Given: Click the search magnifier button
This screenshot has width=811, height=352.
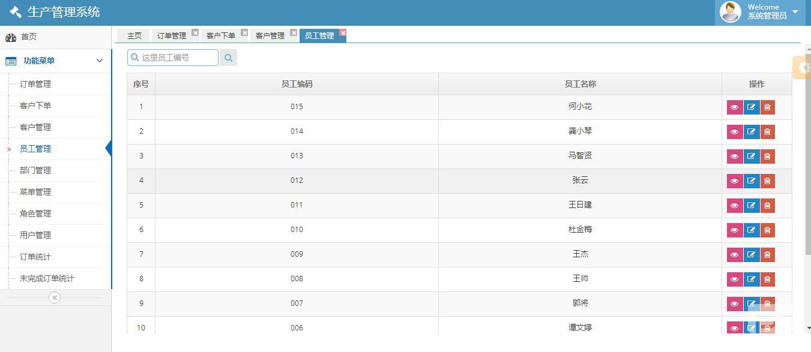Looking at the screenshot, I should [228, 58].
